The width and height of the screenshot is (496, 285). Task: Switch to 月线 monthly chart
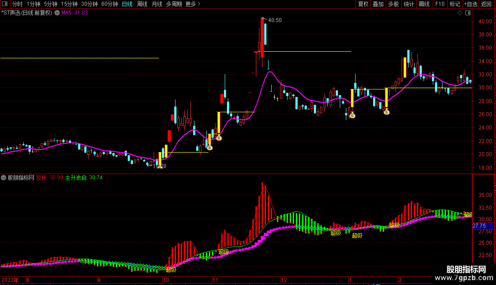click(157, 4)
